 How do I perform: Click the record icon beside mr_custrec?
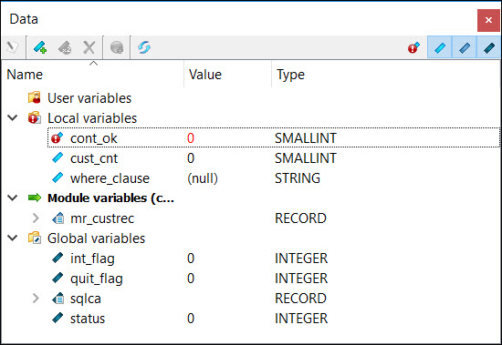pyautogui.click(x=58, y=218)
